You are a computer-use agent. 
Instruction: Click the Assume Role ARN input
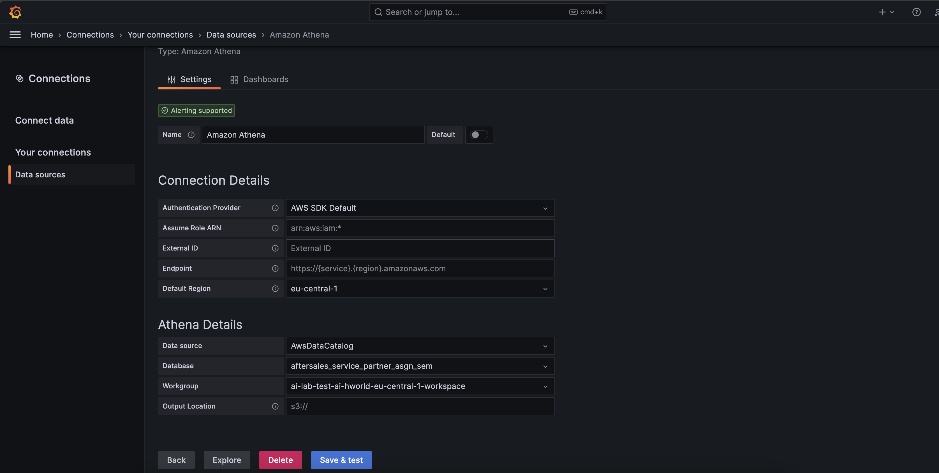(x=420, y=228)
